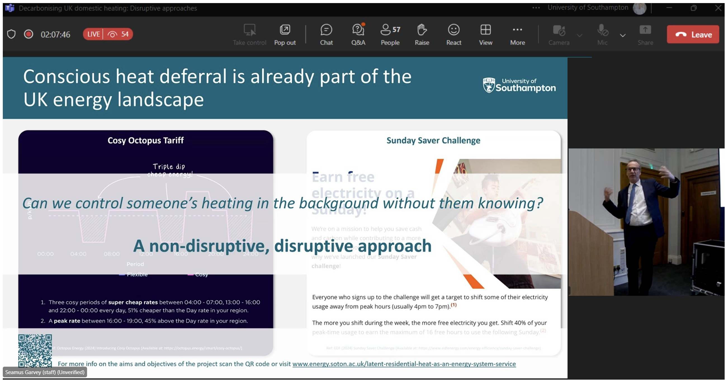Click the recording indicator button
Screen dimensions: 728x383
coord(28,34)
